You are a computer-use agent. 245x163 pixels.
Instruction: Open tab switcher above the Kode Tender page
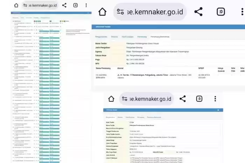pos(199,99)
